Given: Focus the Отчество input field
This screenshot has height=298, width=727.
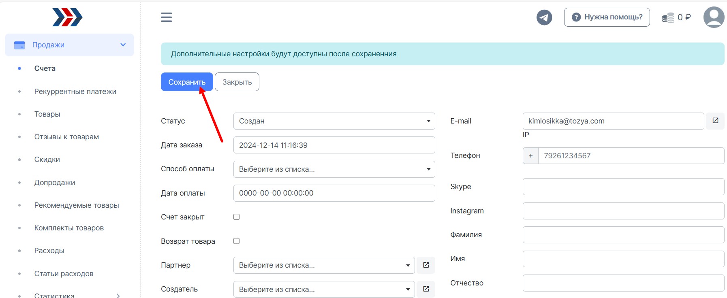Looking at the screenshot, I should pos(623,283).
